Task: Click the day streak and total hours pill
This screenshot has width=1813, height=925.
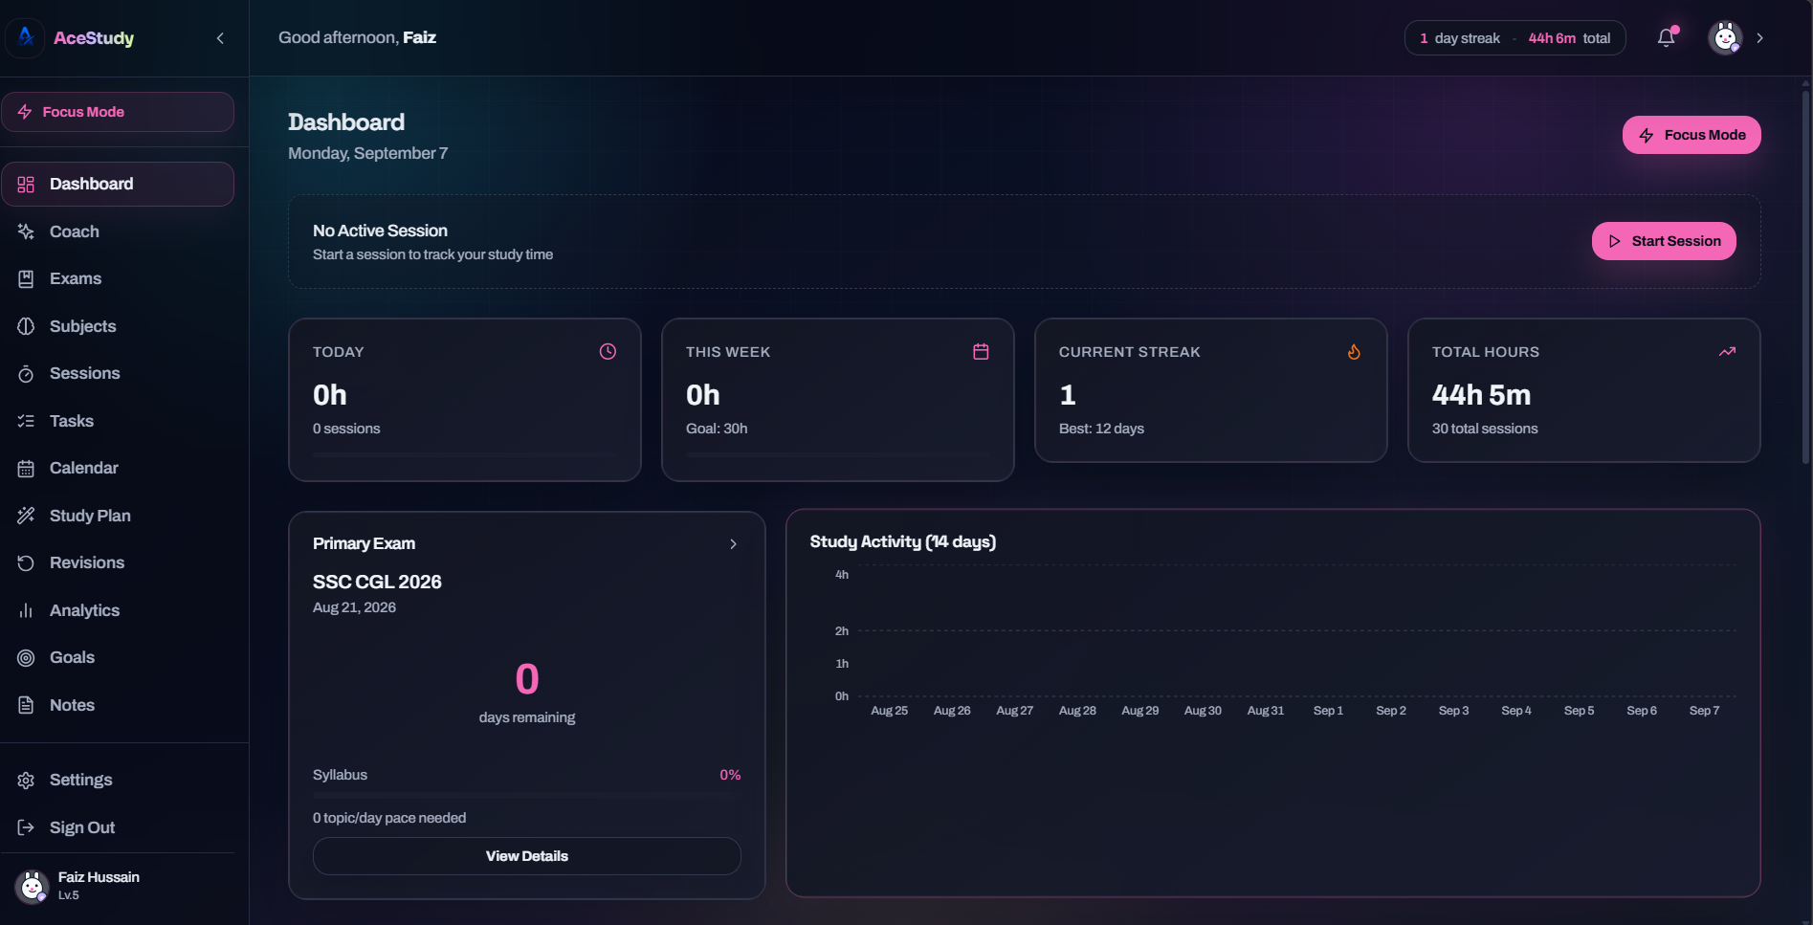Action: click(x=1515, y=38)
